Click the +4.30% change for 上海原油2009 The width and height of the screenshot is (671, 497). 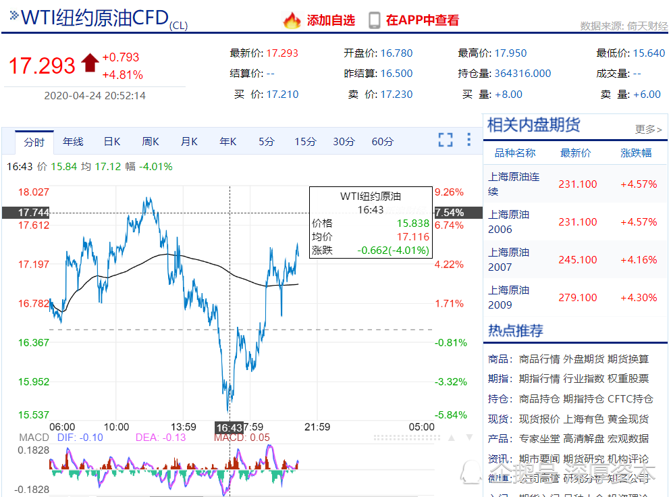639,297
